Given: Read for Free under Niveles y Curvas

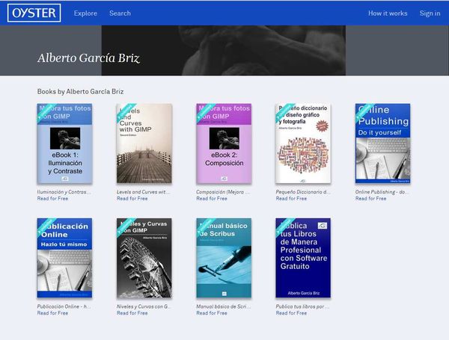Looking at the screenshot, I should coord(132,313).
